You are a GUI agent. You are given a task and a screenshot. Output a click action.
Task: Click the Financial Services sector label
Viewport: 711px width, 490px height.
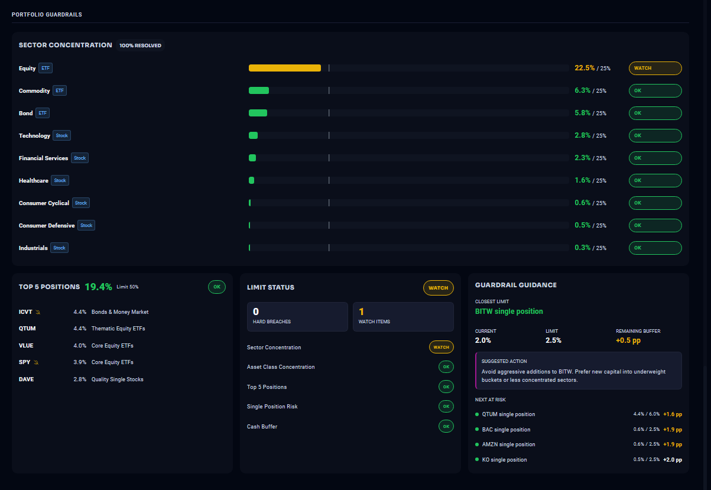coord(43,158)
